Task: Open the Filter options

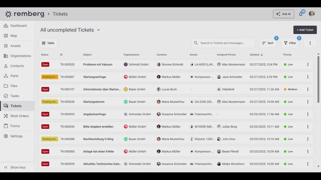Action: (290, 43)
